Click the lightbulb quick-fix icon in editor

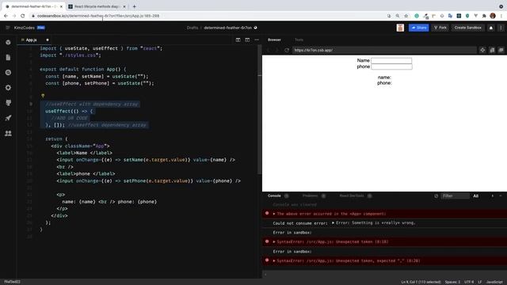(43, 96)
